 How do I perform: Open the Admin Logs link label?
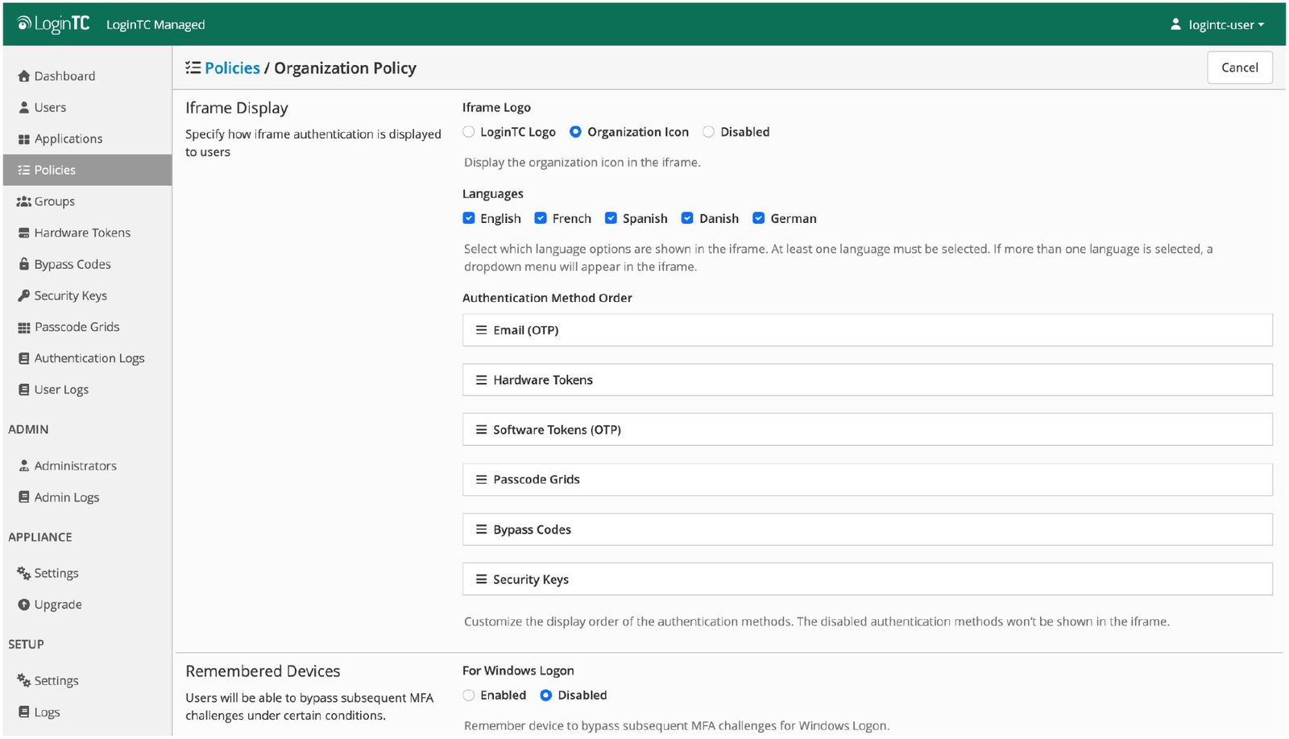(67, 497)
